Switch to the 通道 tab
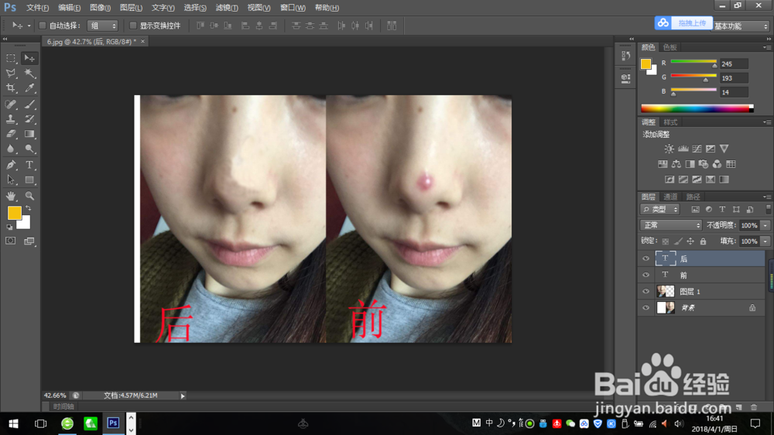The height and width of the screenshot is (435, 774). 670,197
